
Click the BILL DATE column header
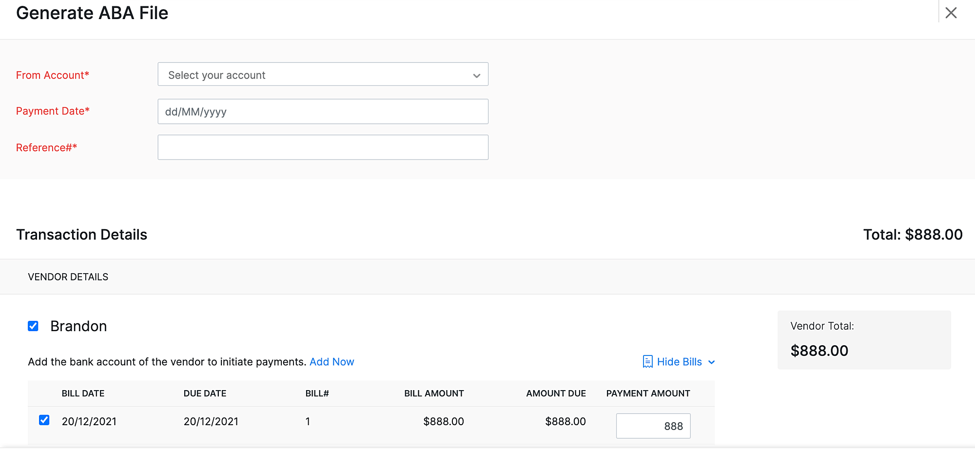(x=83, y=394)
